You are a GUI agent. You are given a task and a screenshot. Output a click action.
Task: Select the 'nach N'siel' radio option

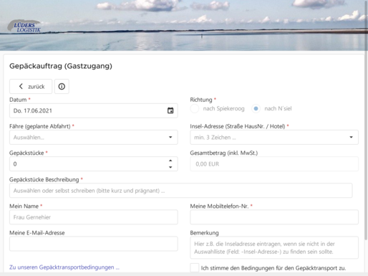[256, 108]
